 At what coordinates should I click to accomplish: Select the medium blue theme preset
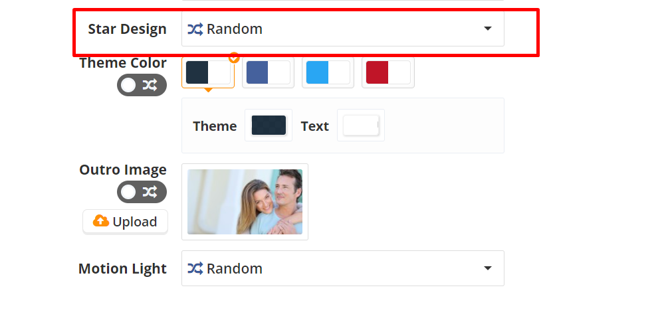(268, 72)
